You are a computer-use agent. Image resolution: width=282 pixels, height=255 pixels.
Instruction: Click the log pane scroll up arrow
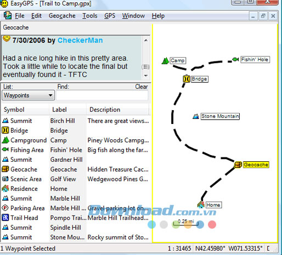tap(146, 40)
